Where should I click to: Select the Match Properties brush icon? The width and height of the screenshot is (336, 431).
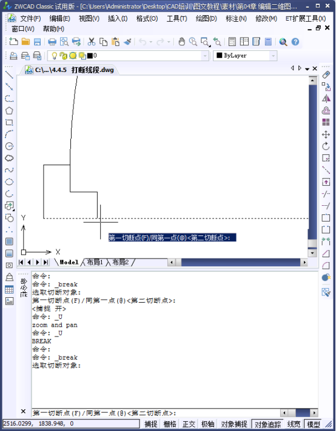tap(127, 42)
